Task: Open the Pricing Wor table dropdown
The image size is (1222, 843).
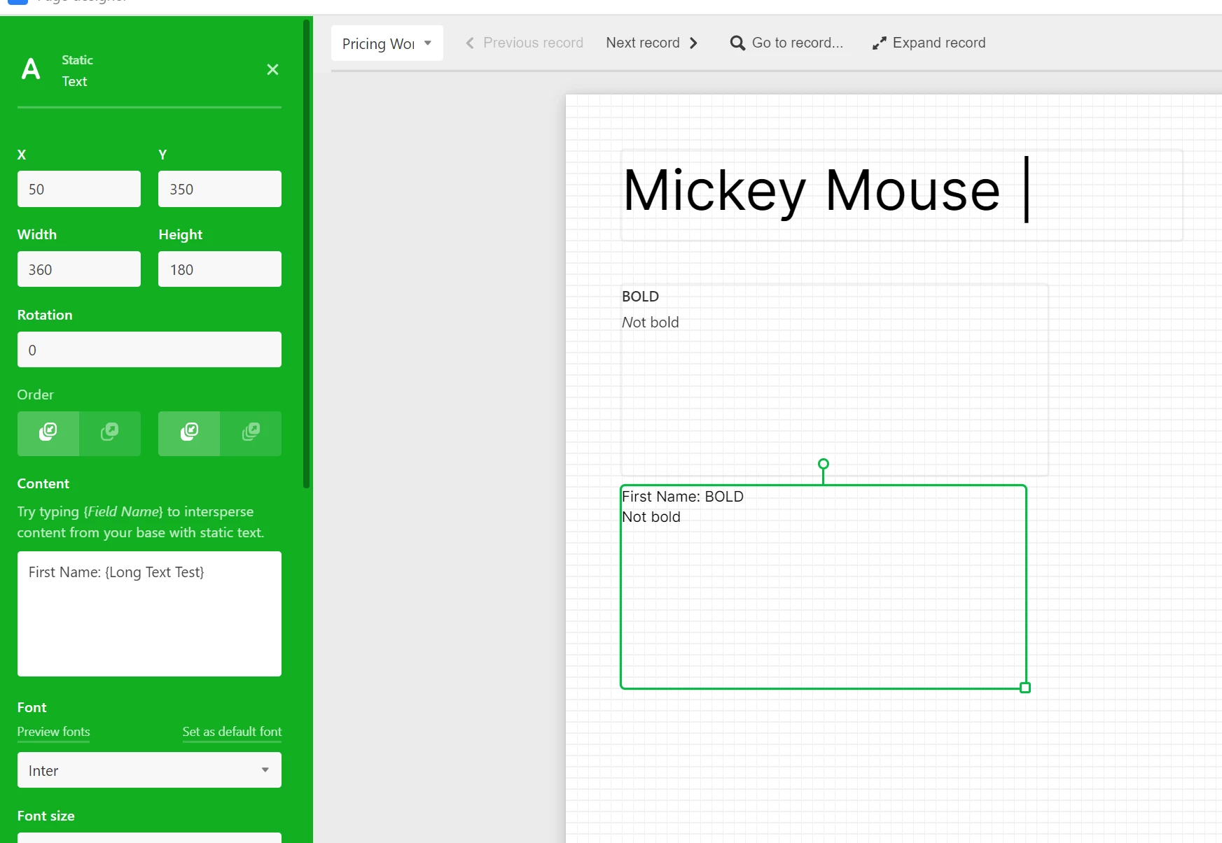Action: tap(387, 43)
